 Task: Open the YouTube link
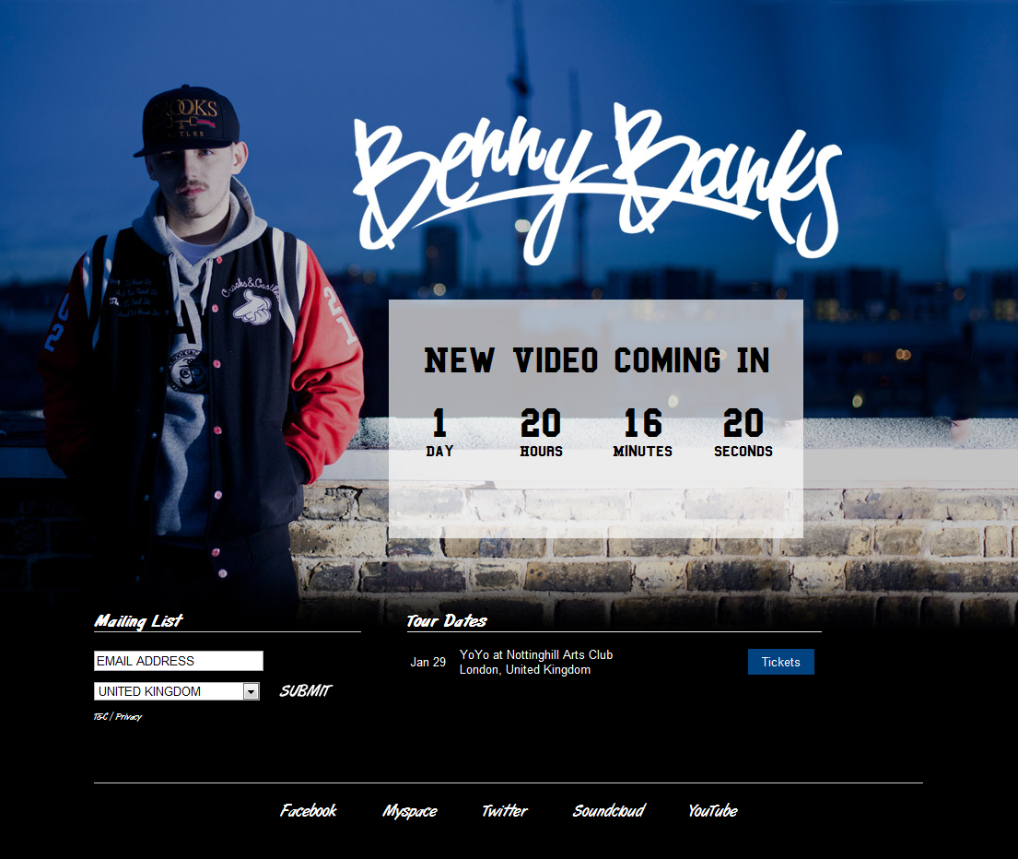[x=713, y=810]
